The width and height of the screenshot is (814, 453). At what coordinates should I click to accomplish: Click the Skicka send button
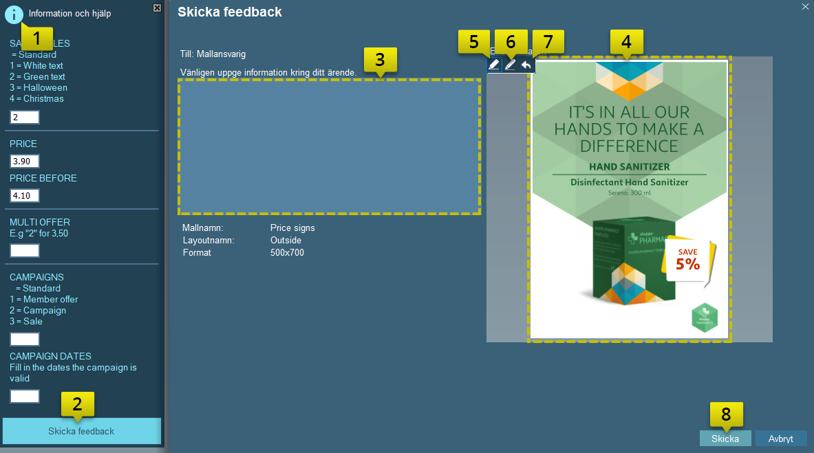click(x=725, y=439)
